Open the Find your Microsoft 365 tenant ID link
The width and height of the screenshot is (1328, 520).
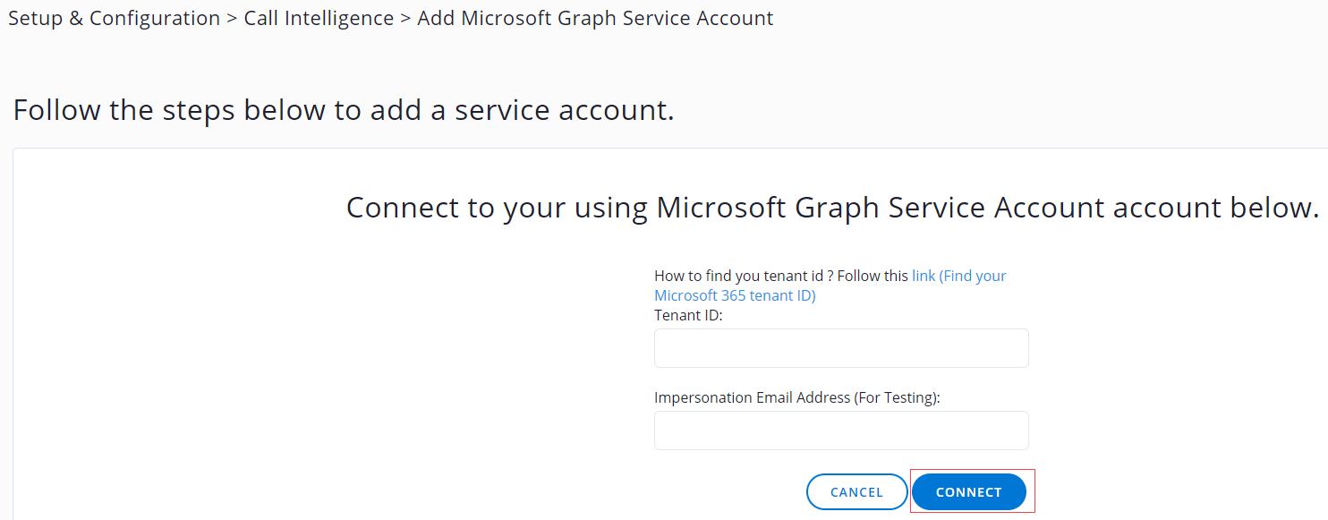pyautogui.click(x=734, y=295)
